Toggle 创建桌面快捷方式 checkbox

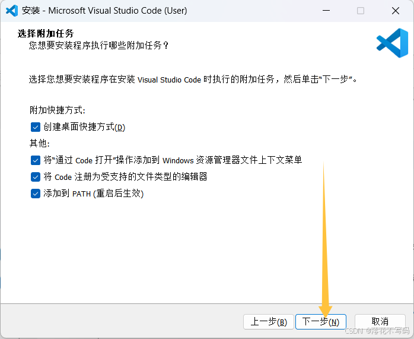pyautogui.click(x=36, y=127)
